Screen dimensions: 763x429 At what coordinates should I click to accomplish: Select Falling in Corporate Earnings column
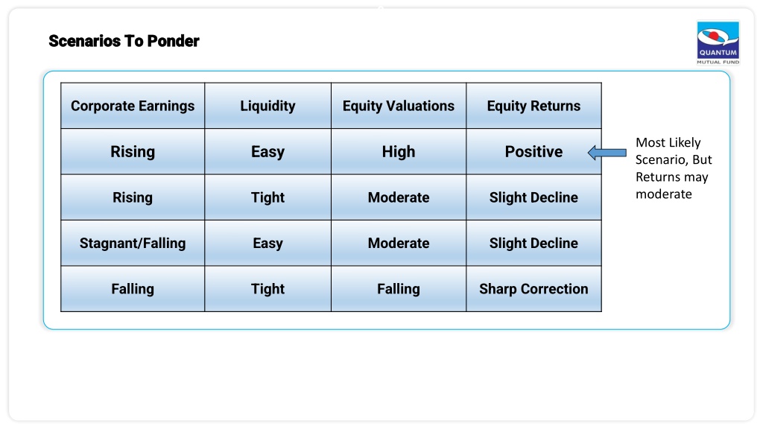(x=133, y=288)
